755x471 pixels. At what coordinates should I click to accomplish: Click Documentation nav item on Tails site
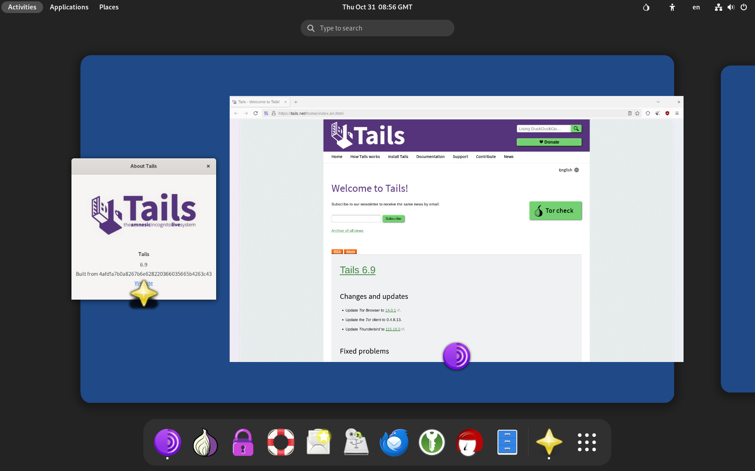tap(431, 157)
